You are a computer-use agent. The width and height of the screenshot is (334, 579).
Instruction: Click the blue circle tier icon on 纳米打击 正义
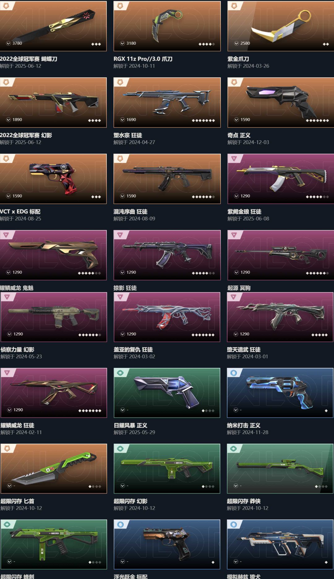click(x=233, y=373)
